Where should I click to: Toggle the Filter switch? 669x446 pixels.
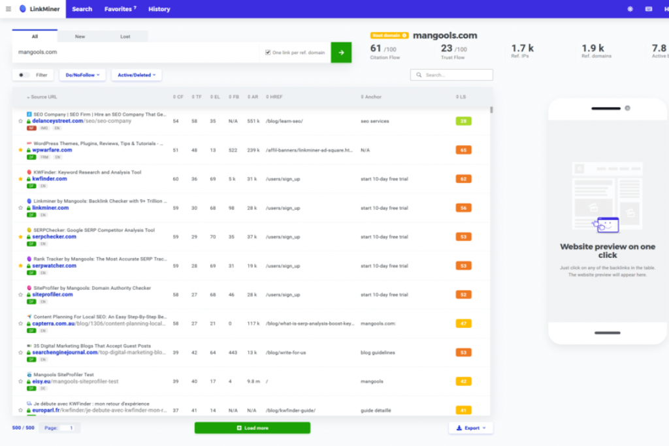(x=24, y=75)
